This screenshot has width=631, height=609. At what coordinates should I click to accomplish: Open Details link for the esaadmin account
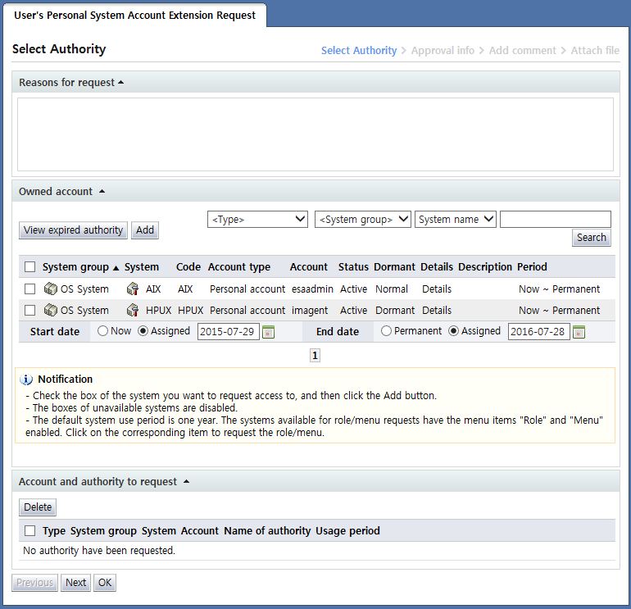(x=437, y=289)
